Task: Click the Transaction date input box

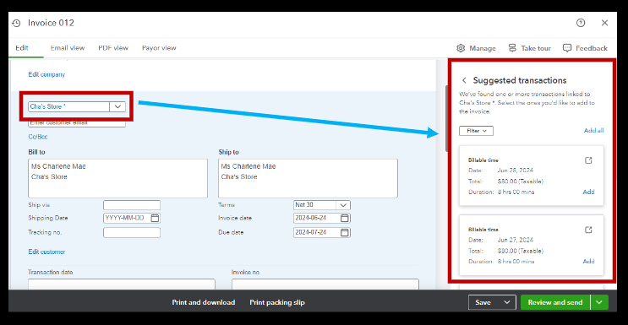Action: 122,284
